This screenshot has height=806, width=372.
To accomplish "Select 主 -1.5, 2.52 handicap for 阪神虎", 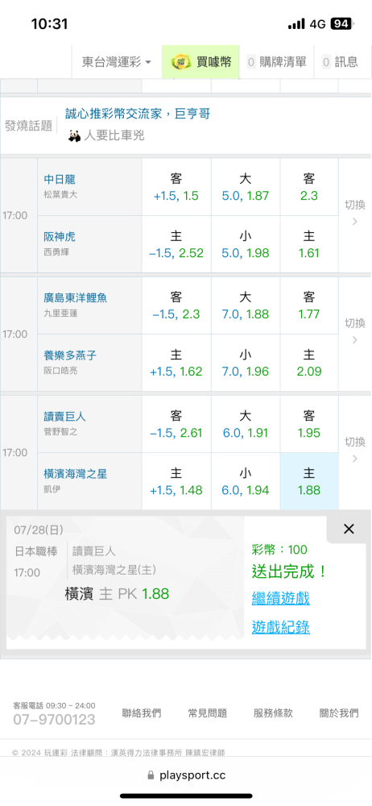I will pyautogui.click(x=176, y=244).
